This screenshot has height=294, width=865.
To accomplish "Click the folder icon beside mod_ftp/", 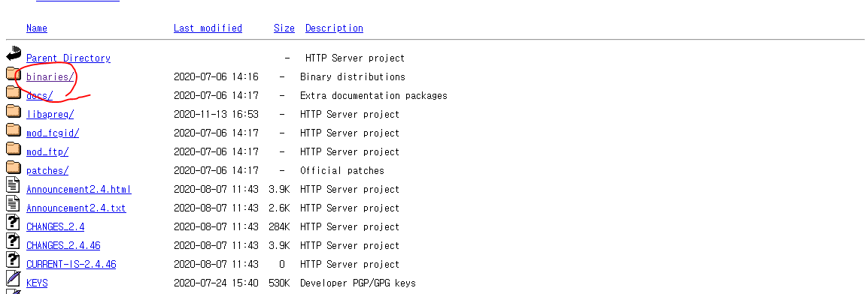I will pyautogui.click(x=14, y=148).
